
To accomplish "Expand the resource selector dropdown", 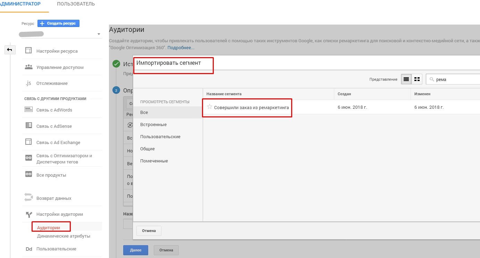I will click(99, 34).
